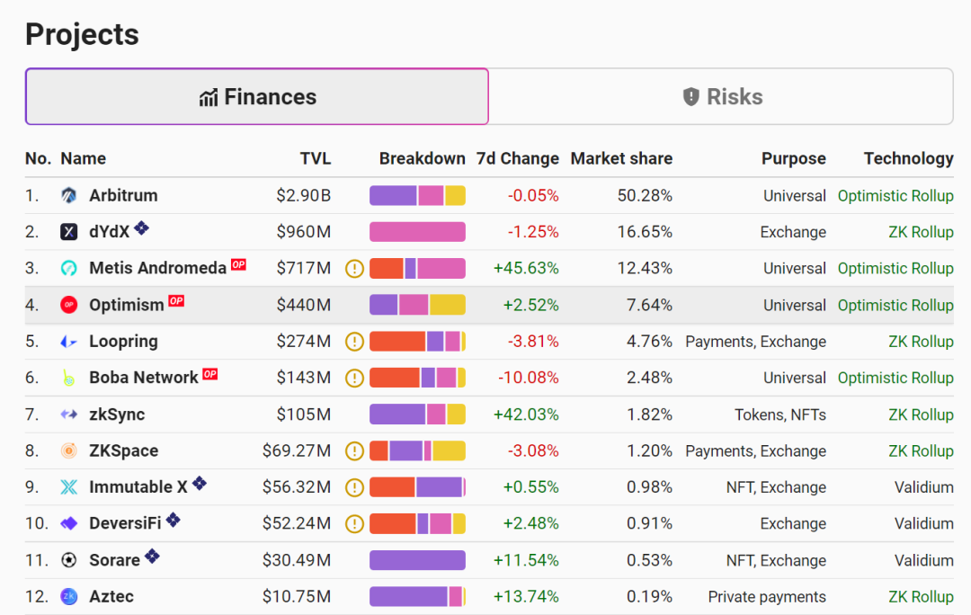Open the Risks tab
The height and width of the screenshot is (615, 971).
[722, 97]
